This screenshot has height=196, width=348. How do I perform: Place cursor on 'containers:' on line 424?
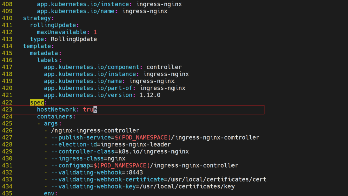pos(56,117)
